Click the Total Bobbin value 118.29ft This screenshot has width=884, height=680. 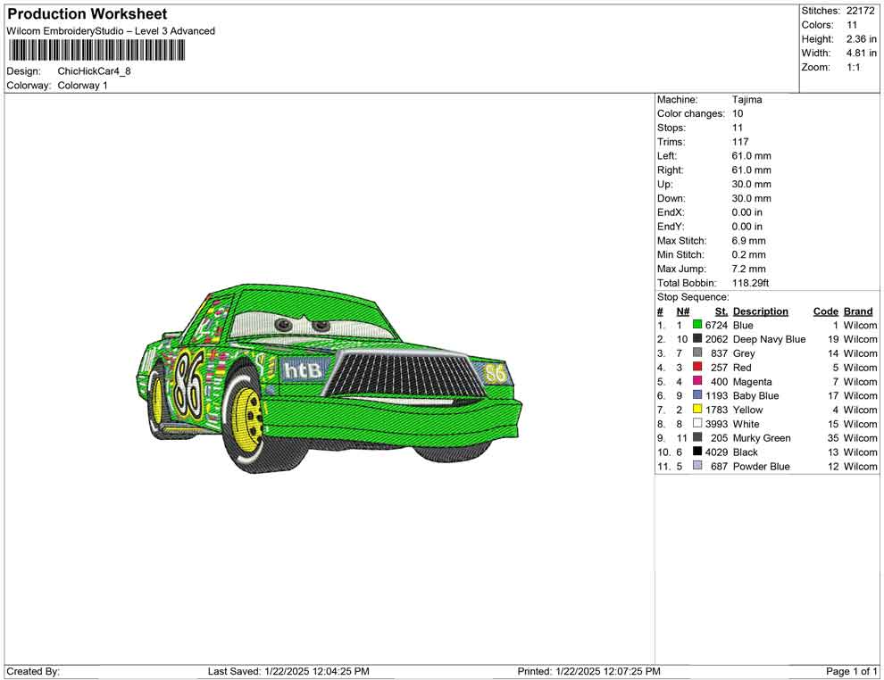(x=750, y=283)
